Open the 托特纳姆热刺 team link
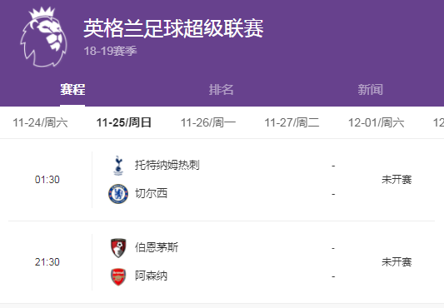444x308 pixels. 167,165
